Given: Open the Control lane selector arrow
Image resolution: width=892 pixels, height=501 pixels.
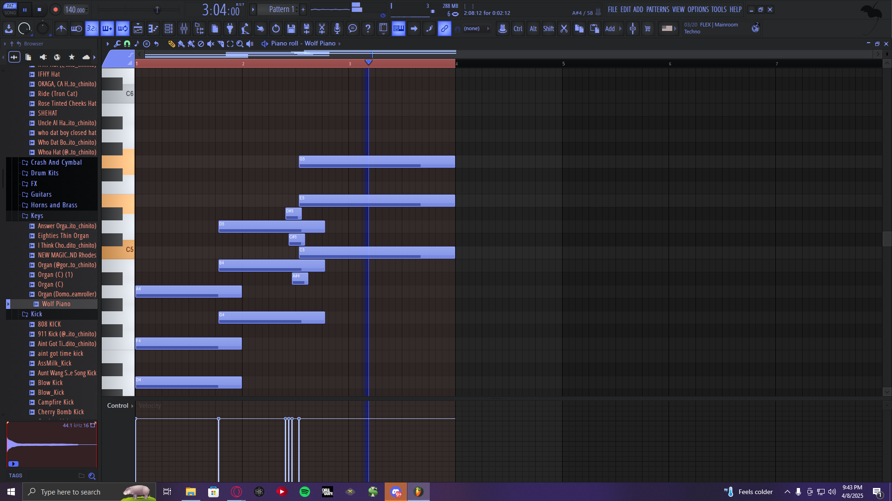Looking at the screenshot, I should 132,406.
